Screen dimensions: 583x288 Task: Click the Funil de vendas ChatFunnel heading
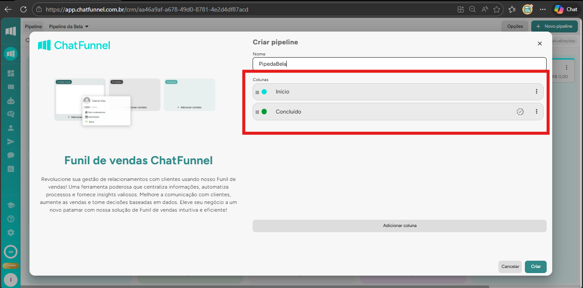138,160
